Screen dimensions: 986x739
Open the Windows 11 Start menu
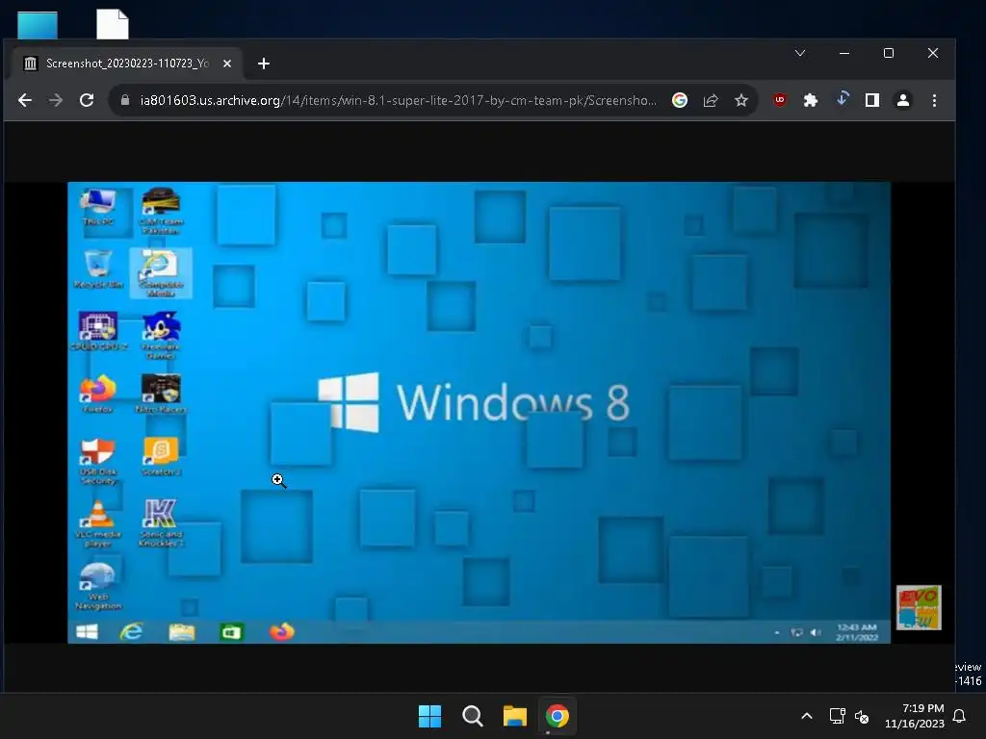pyautogui.click(x=430, y=716)
